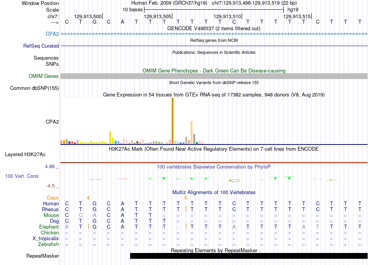Screen dimensions: 368x265
Task: Open GENCODE V49lift37 track title
Action: click(x=214, y=28)
